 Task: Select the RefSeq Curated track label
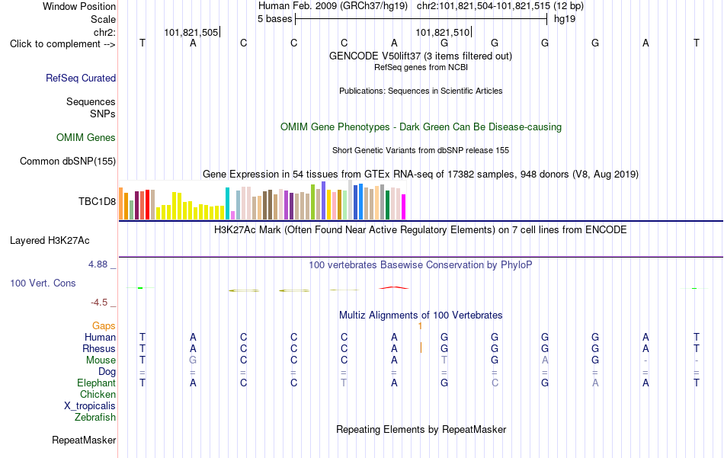tap(81, 78)
